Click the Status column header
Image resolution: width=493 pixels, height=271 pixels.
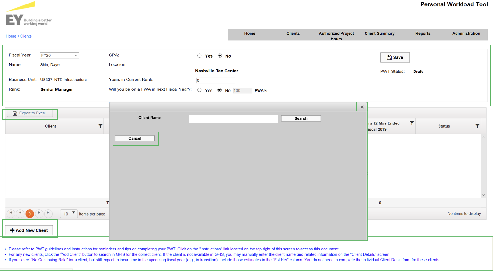[x=444, y=126]
